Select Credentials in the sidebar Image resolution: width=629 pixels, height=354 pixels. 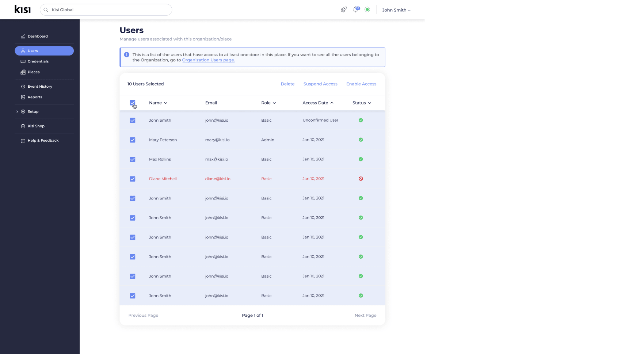coord(38,61)
